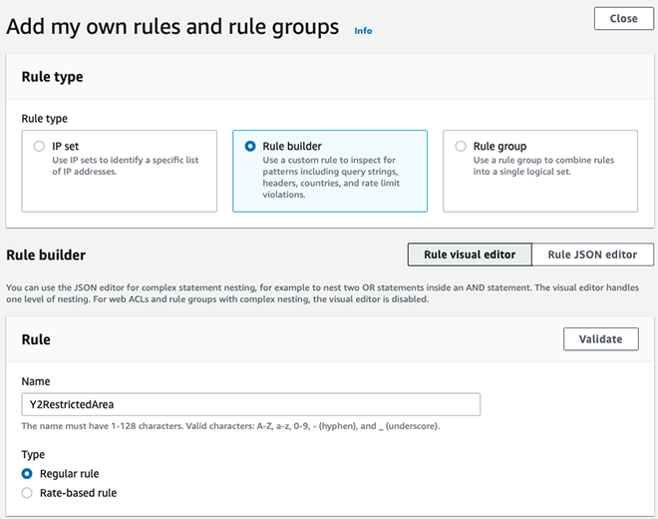
Task: Choose the Regular rule radio option
Action: [27, 474]
